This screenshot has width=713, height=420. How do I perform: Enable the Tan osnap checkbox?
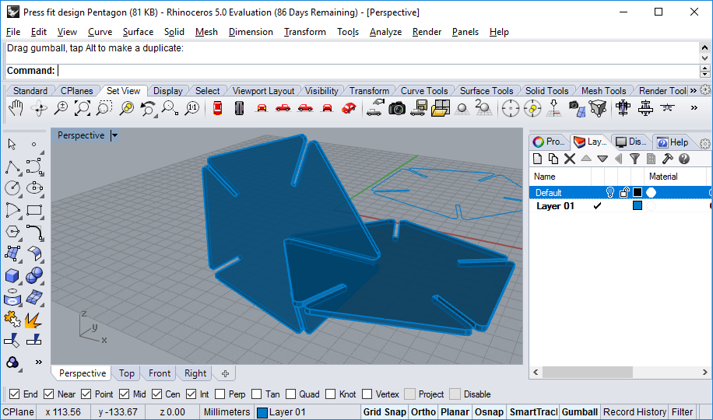click(256, 394)
